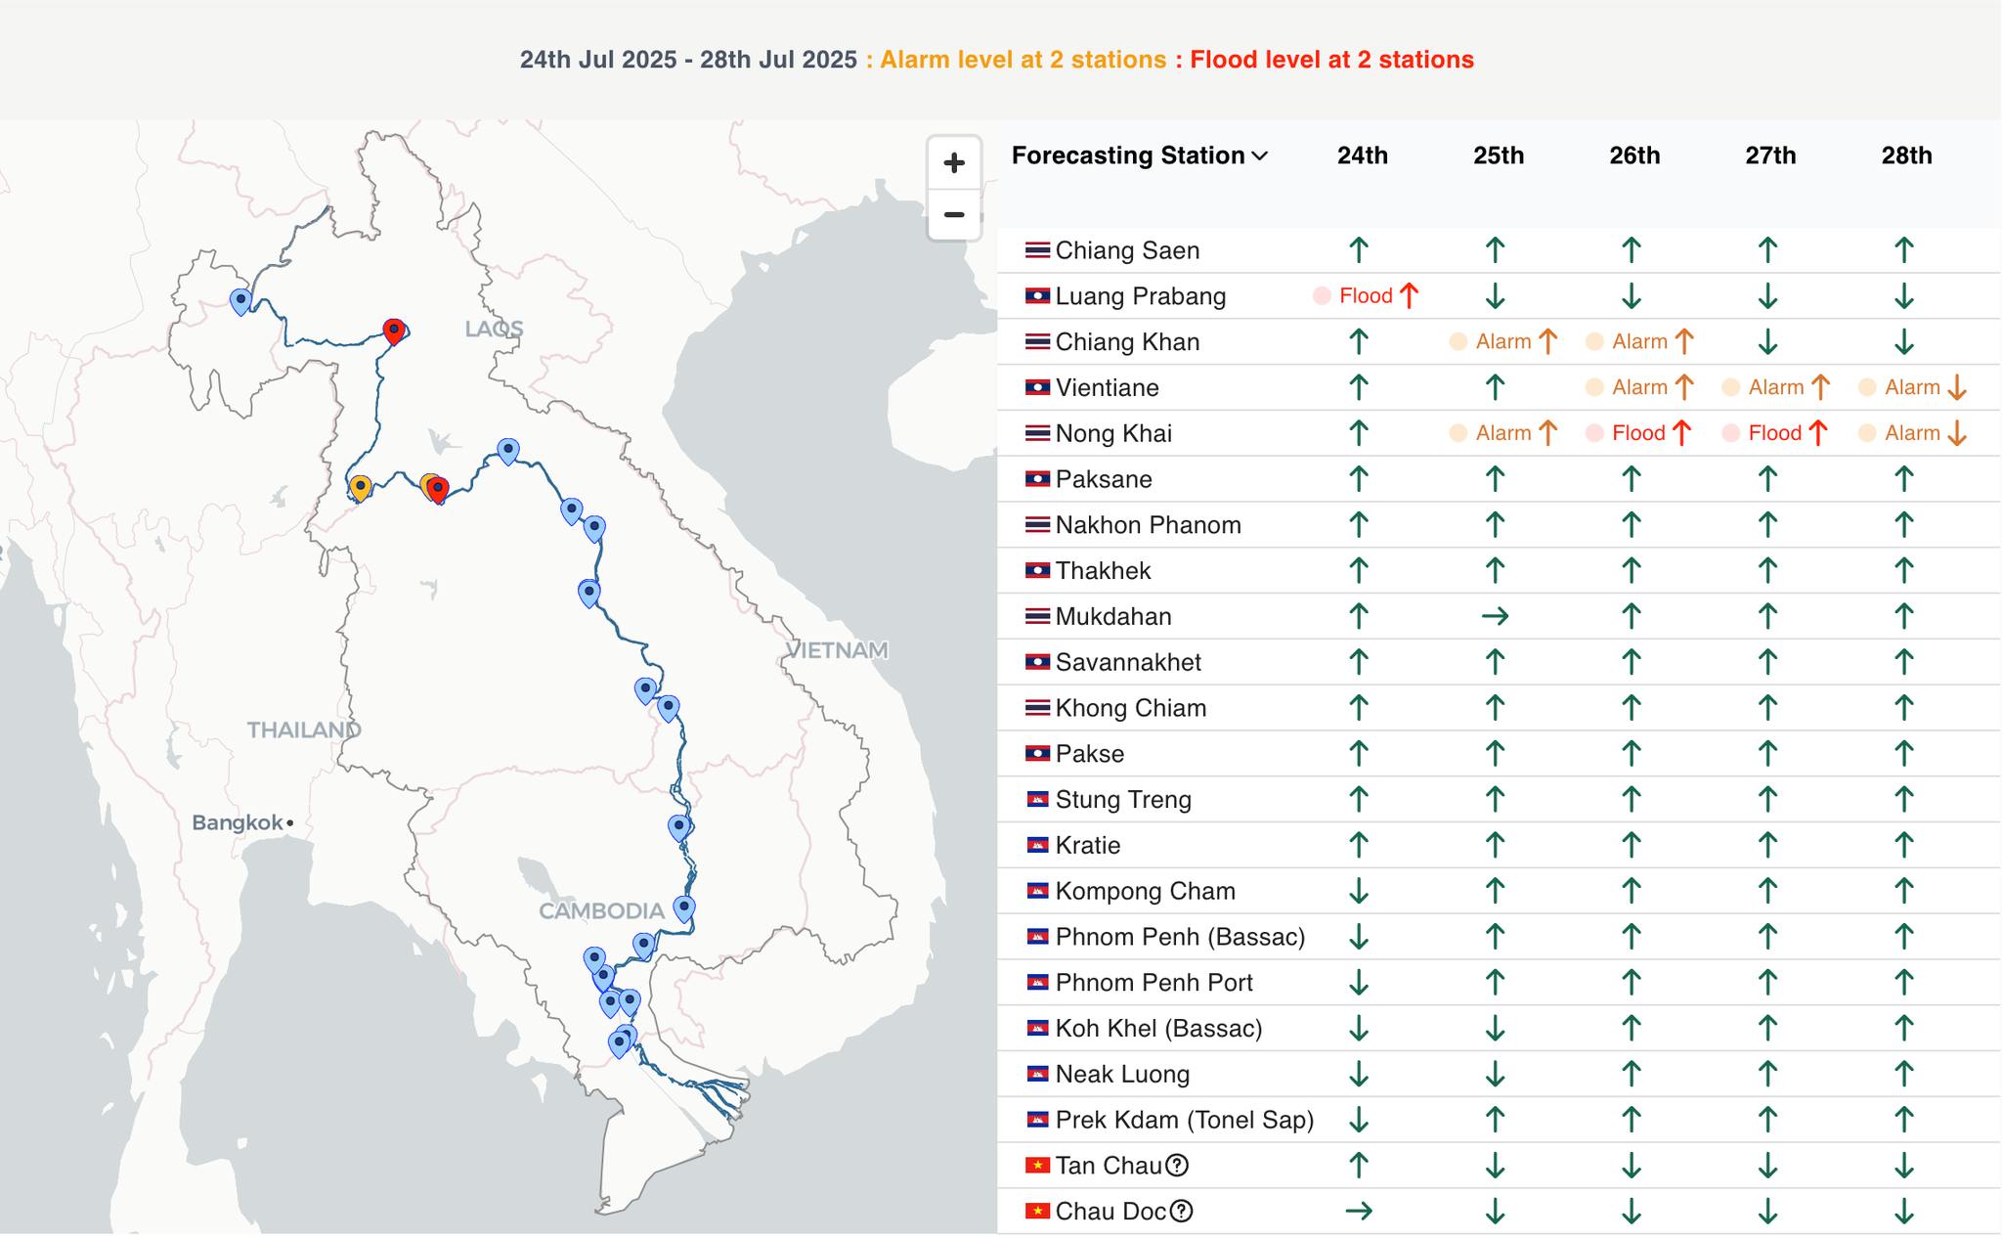The image size is (2002, 1239).
Task: Select the Chiang Saen station row
Action: point(1499,250)
